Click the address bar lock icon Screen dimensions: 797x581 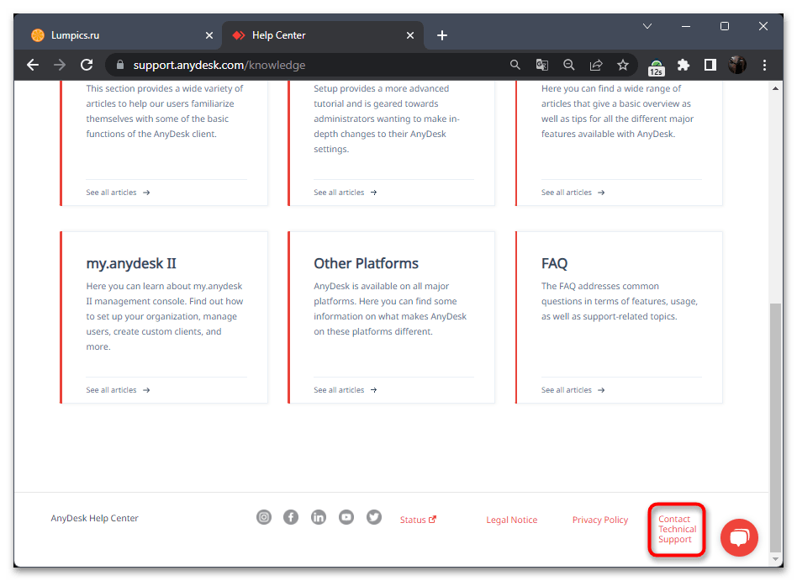tap(120, 65)
